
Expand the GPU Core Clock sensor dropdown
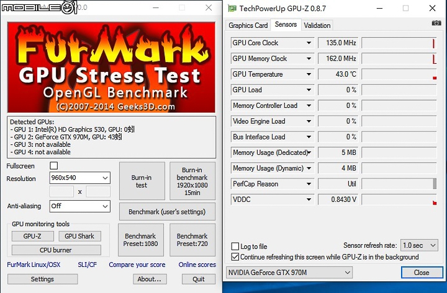pos(309,43)
